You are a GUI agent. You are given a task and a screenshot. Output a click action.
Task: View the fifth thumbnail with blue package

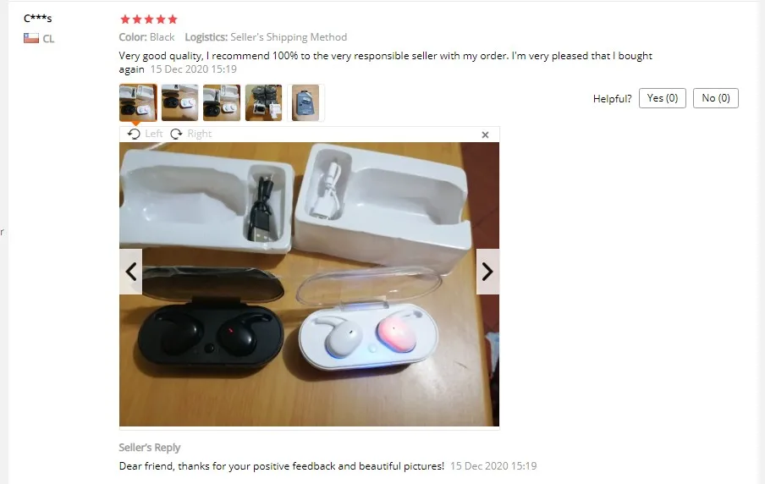(305, 102)
